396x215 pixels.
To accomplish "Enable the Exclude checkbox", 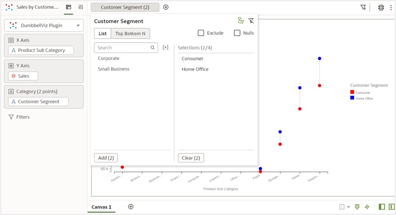I will 201,33.
